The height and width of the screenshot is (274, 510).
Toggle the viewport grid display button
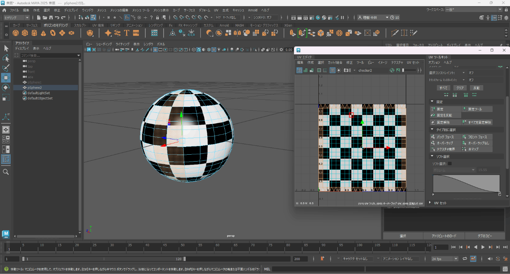[155, 49]
